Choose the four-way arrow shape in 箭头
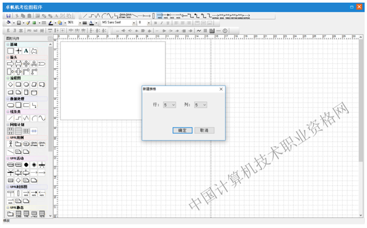Image resolution: width=367 pixels, height=228 pixels. point(26,64)
